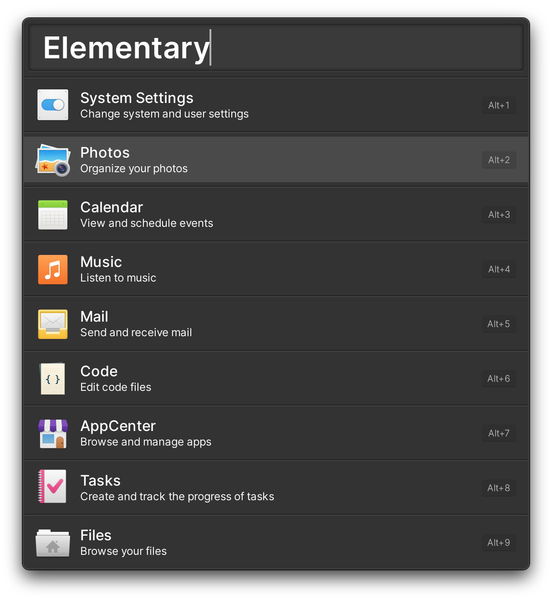Open the Files home folder icon
The image size is (552, 615).
click(53, 543)
